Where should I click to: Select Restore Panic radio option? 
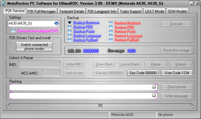[111, 31]
